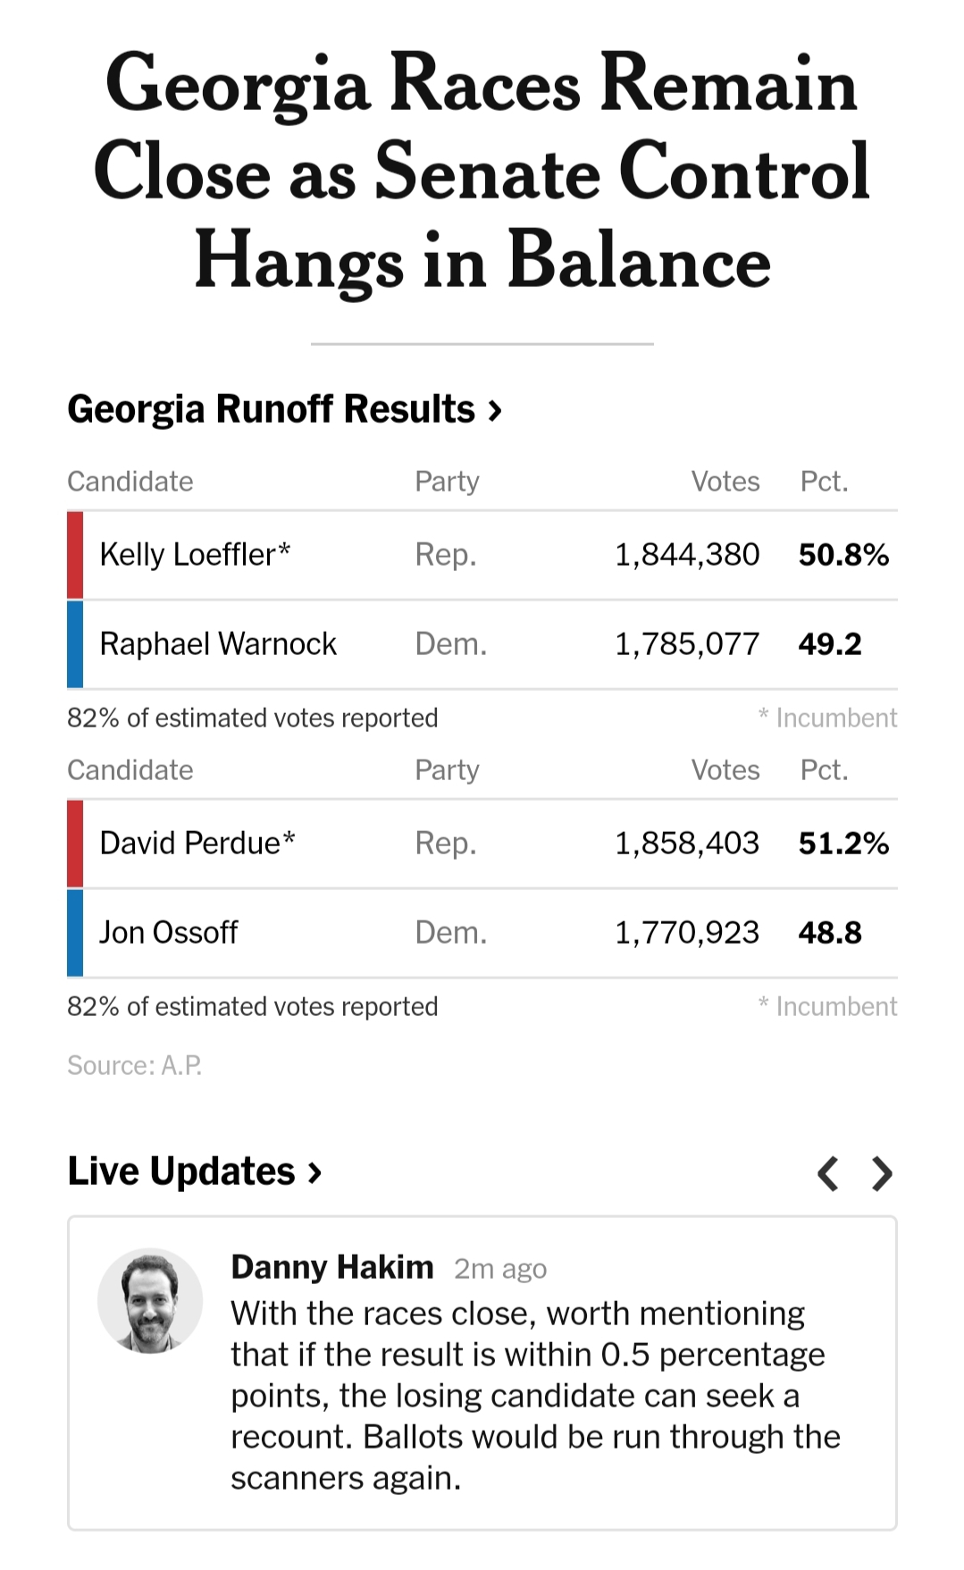Click the red party bar beside Kelly Loeffler
This screenshot has height=1570, width=964.
click(x=75, y=555)
